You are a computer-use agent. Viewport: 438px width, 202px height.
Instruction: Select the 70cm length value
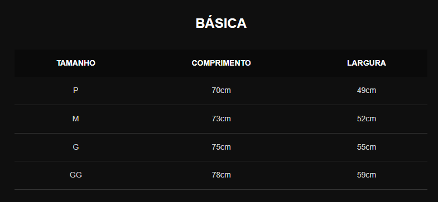(x=221, y=91)
